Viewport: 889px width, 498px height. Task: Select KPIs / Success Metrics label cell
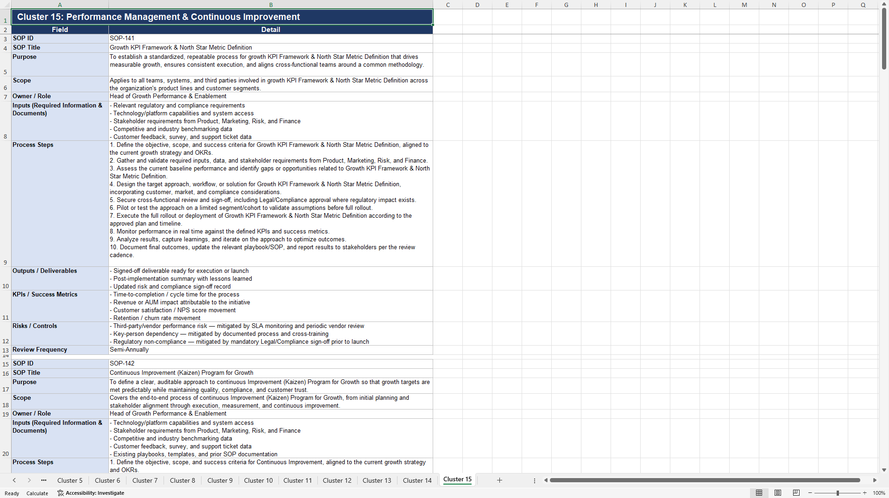(60, 306)
